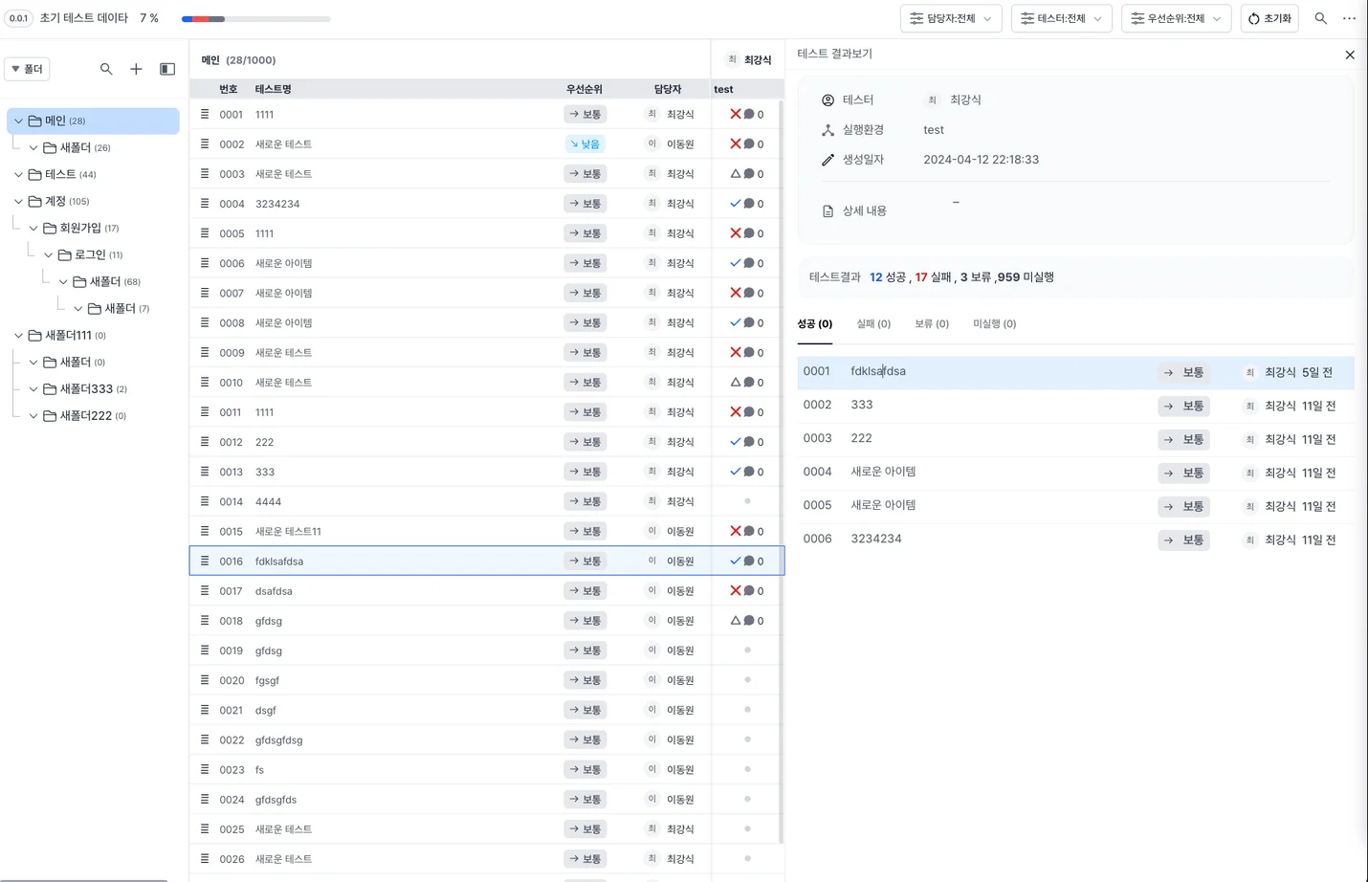Switch to the 보류 (0) tab

pyautogui.click(x=932, y=324)
